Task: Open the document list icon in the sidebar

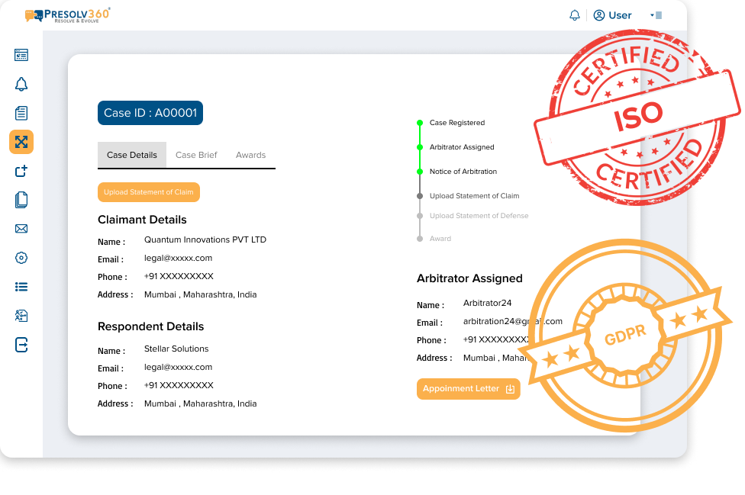Action: tap(21, 113)
